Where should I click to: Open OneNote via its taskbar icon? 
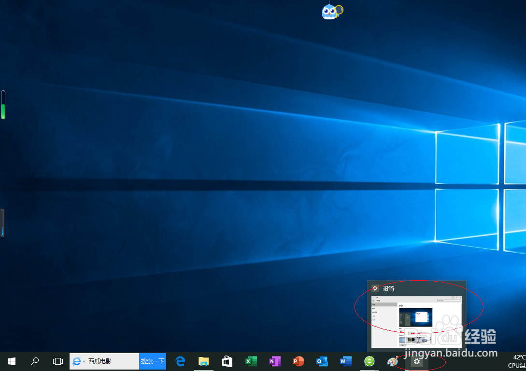274,361
